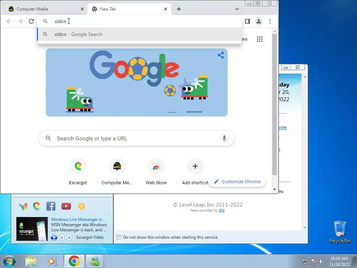Go forward with the right arrow
This screenshot has height=268, width=357.
pos(20,21)
